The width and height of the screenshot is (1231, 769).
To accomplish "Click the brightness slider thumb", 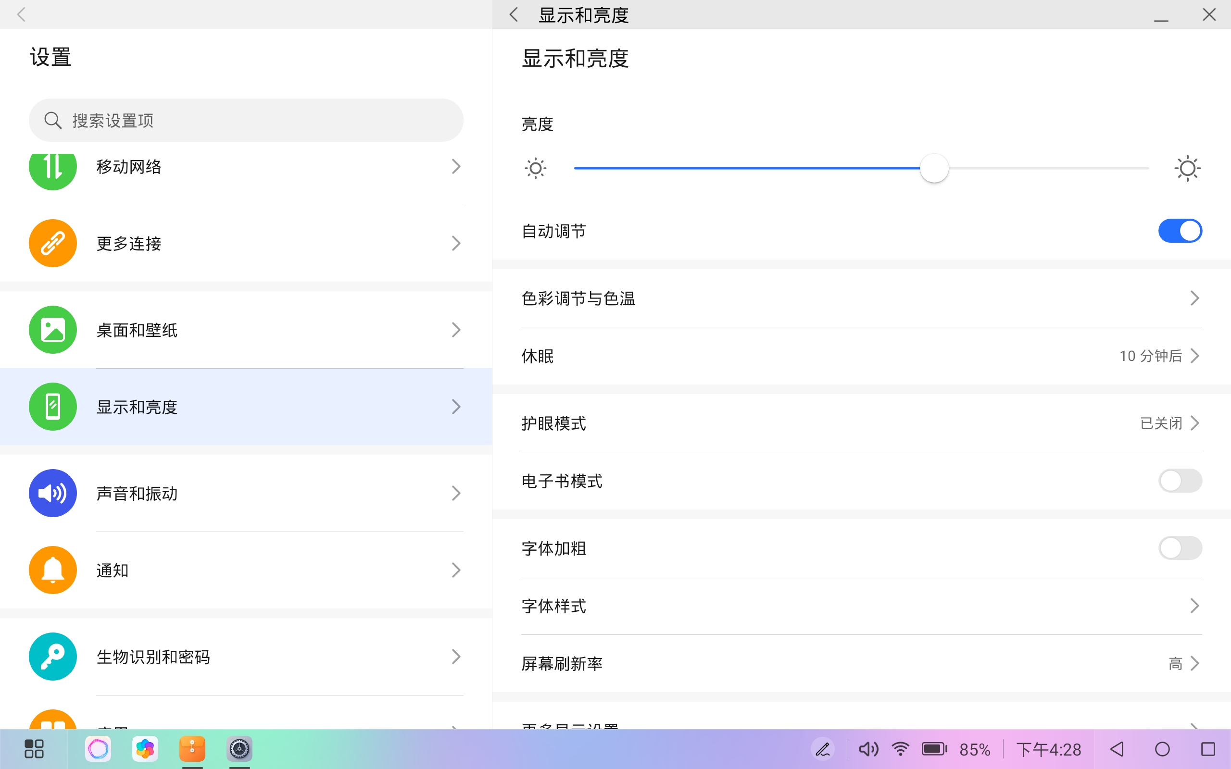I will point(934,168).
